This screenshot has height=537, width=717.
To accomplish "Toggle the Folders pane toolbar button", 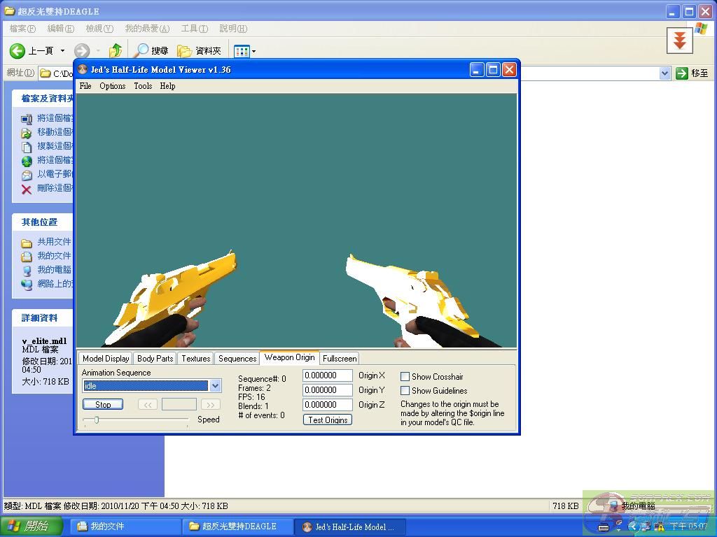I will [198, 50].
